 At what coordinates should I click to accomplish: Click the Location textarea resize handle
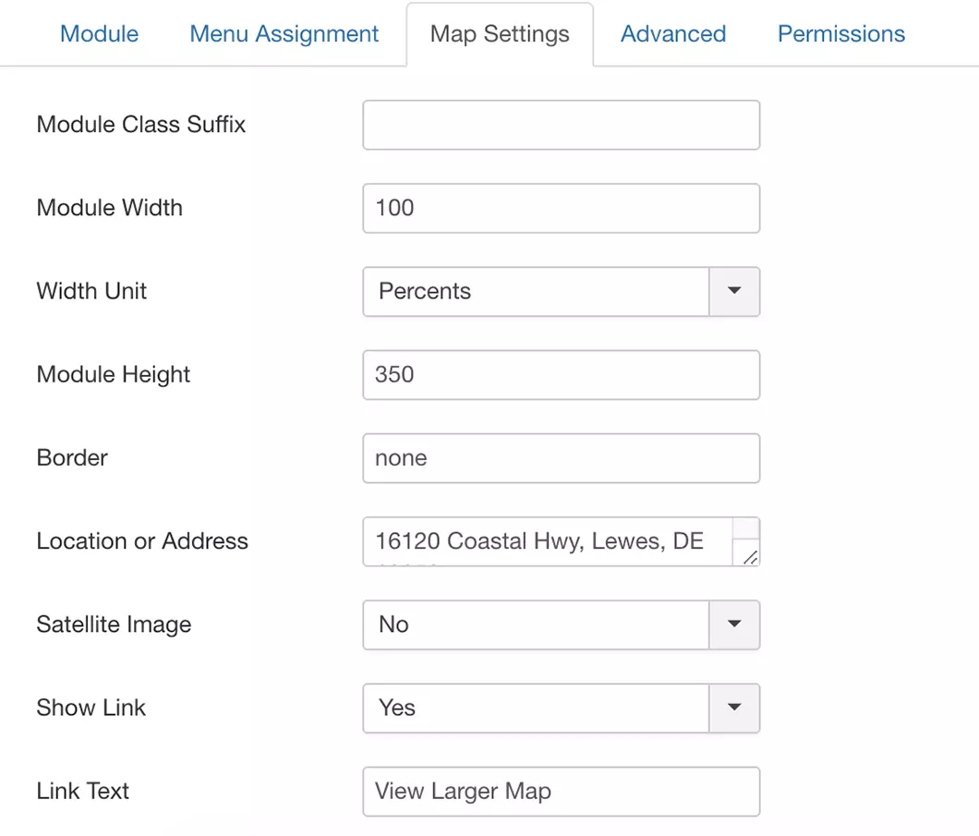752,559
